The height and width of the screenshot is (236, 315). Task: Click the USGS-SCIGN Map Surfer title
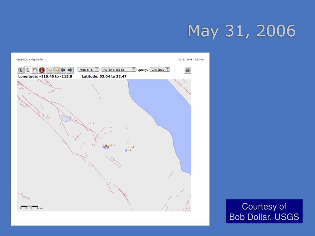pyautogui.click(x=30, y=60)
